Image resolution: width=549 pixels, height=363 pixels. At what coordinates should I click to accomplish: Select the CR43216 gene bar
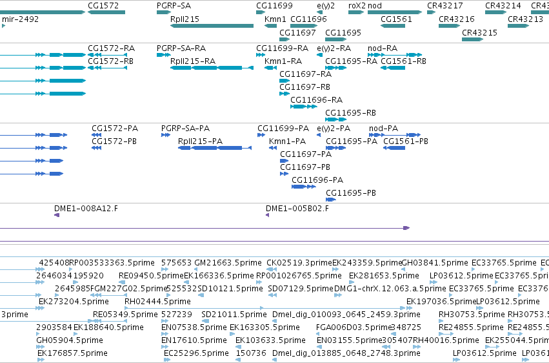[x=449, y=26]
